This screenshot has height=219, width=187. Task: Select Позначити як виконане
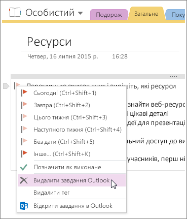point(71,167)
